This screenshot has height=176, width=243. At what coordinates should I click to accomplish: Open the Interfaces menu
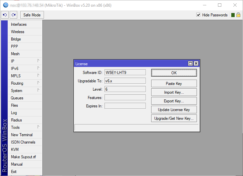[25, 24]
